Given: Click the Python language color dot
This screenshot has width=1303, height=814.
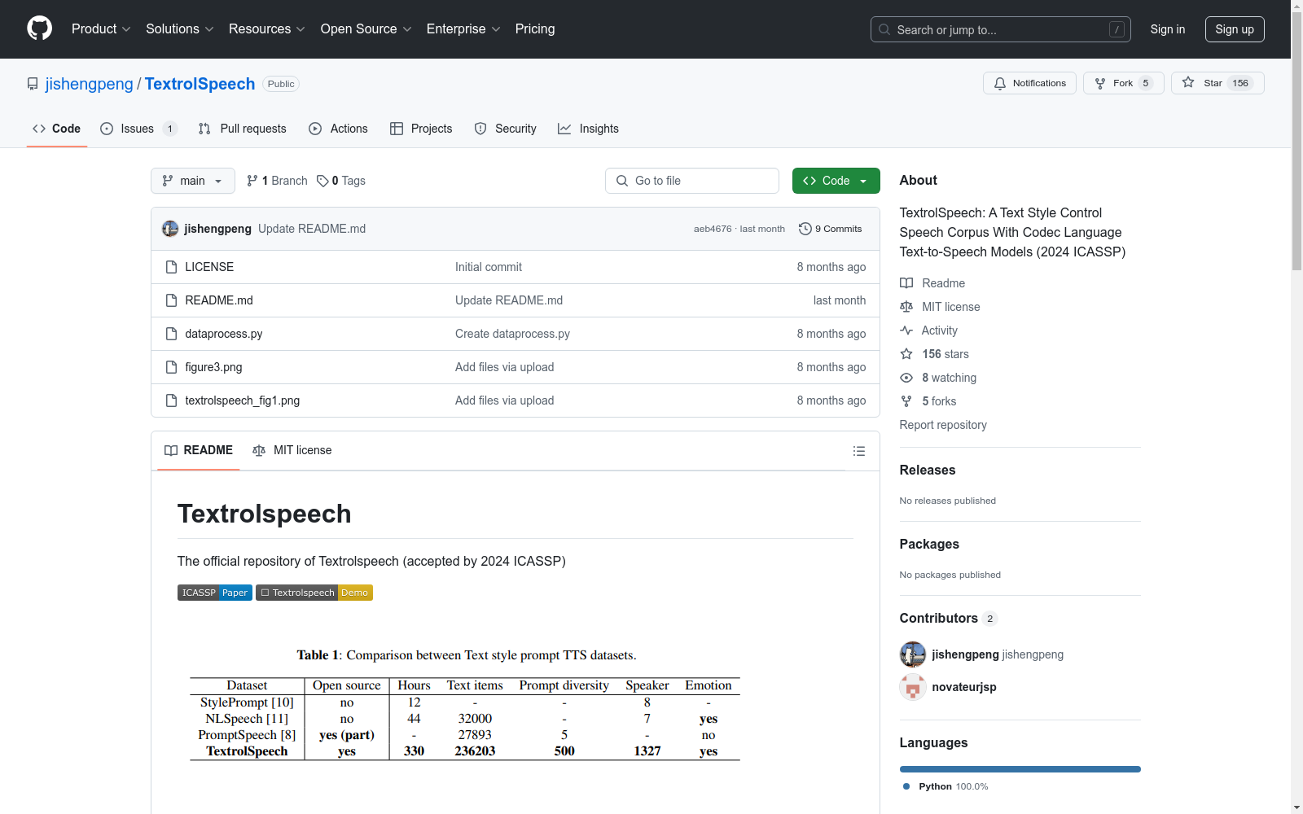Looking at the screenshot, I should pos(906,786).
